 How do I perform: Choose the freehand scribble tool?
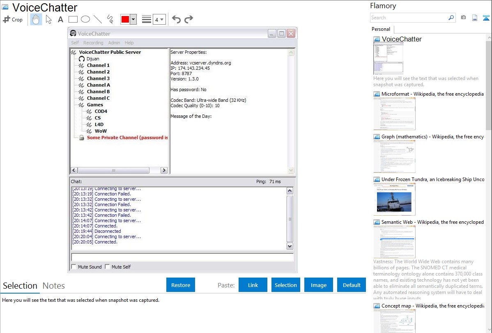[110, 19]
